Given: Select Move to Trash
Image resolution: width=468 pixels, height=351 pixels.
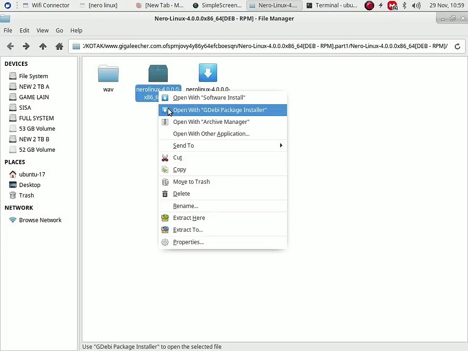Looking at the screenshot, I should [x=223, y=182].
